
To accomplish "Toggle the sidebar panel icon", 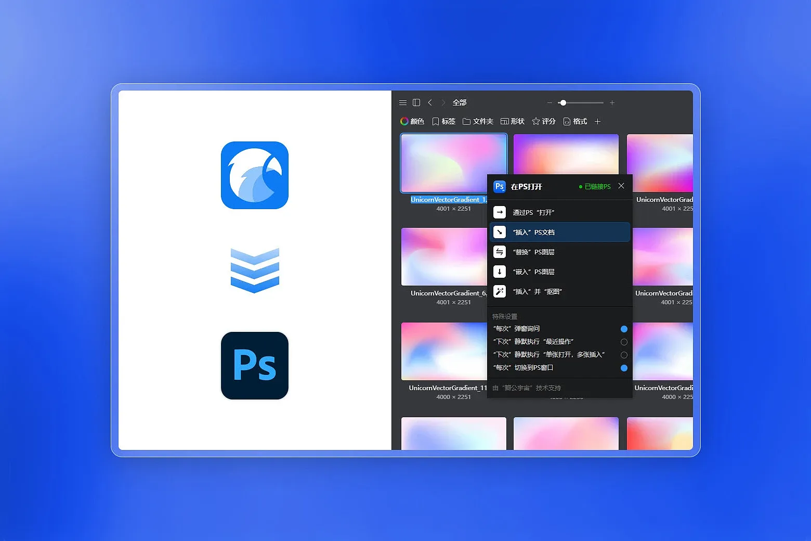I will pos(416,102).
